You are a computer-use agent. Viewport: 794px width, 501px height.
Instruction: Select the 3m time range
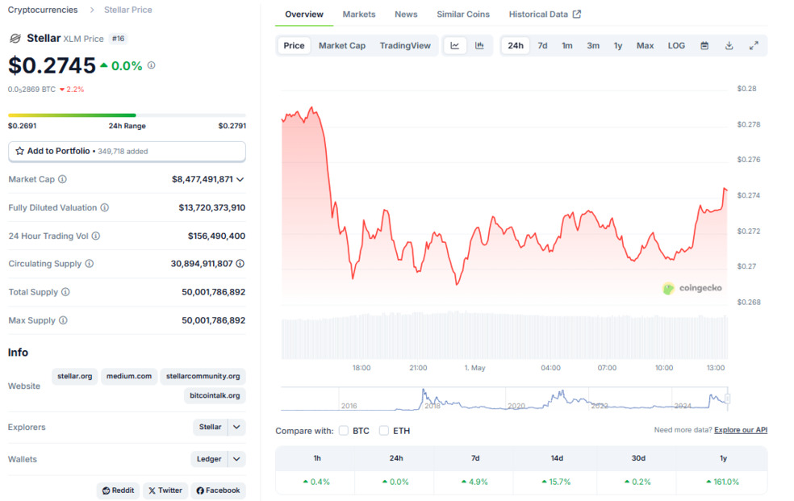point(593,45)
